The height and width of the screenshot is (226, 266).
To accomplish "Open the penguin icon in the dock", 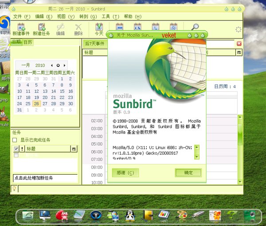I will [129, 215].
